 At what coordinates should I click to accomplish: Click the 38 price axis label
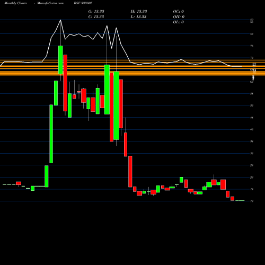(252, 142)
